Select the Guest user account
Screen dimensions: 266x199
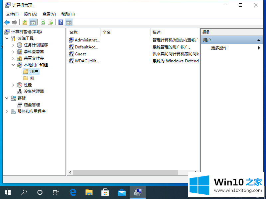point(80,54)
